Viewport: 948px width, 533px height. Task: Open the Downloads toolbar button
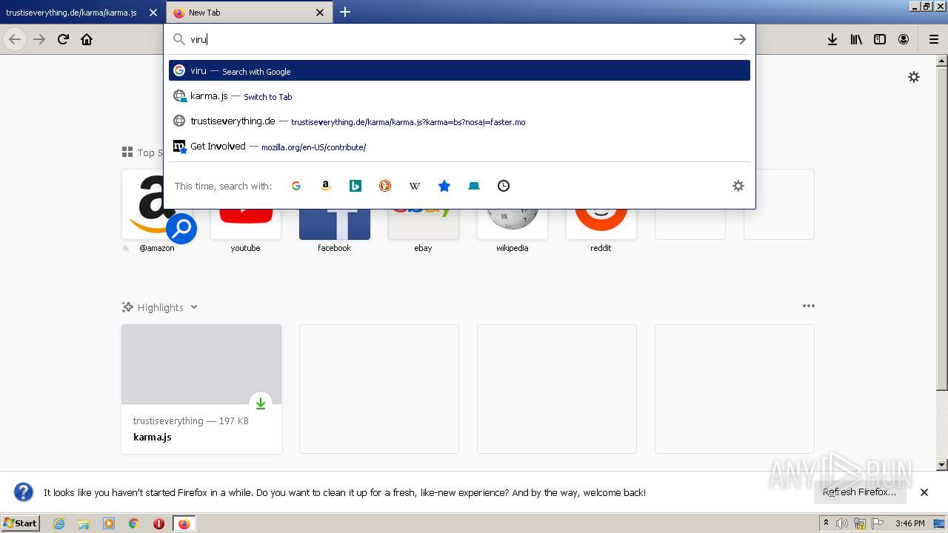coord(832,39)
